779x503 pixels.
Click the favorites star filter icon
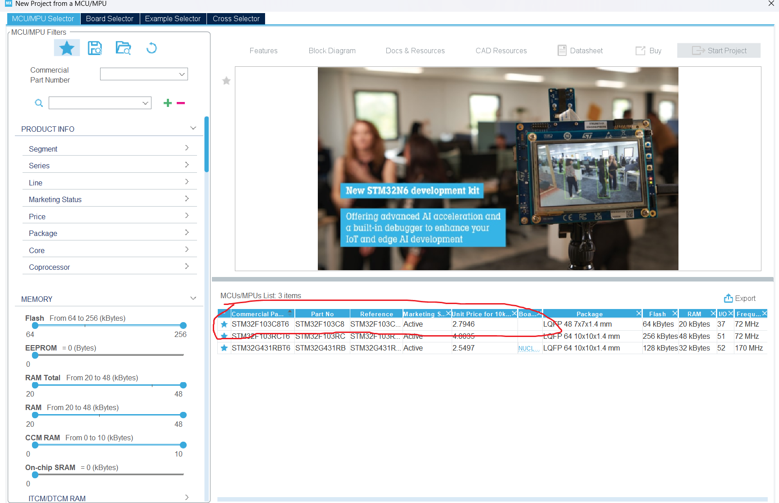[67, 48]
